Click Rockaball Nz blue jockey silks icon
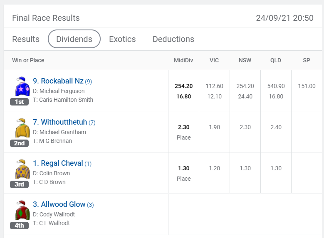The height and width of the screenshot is (238, 324). pyautogui.click(x=22, y=86)
